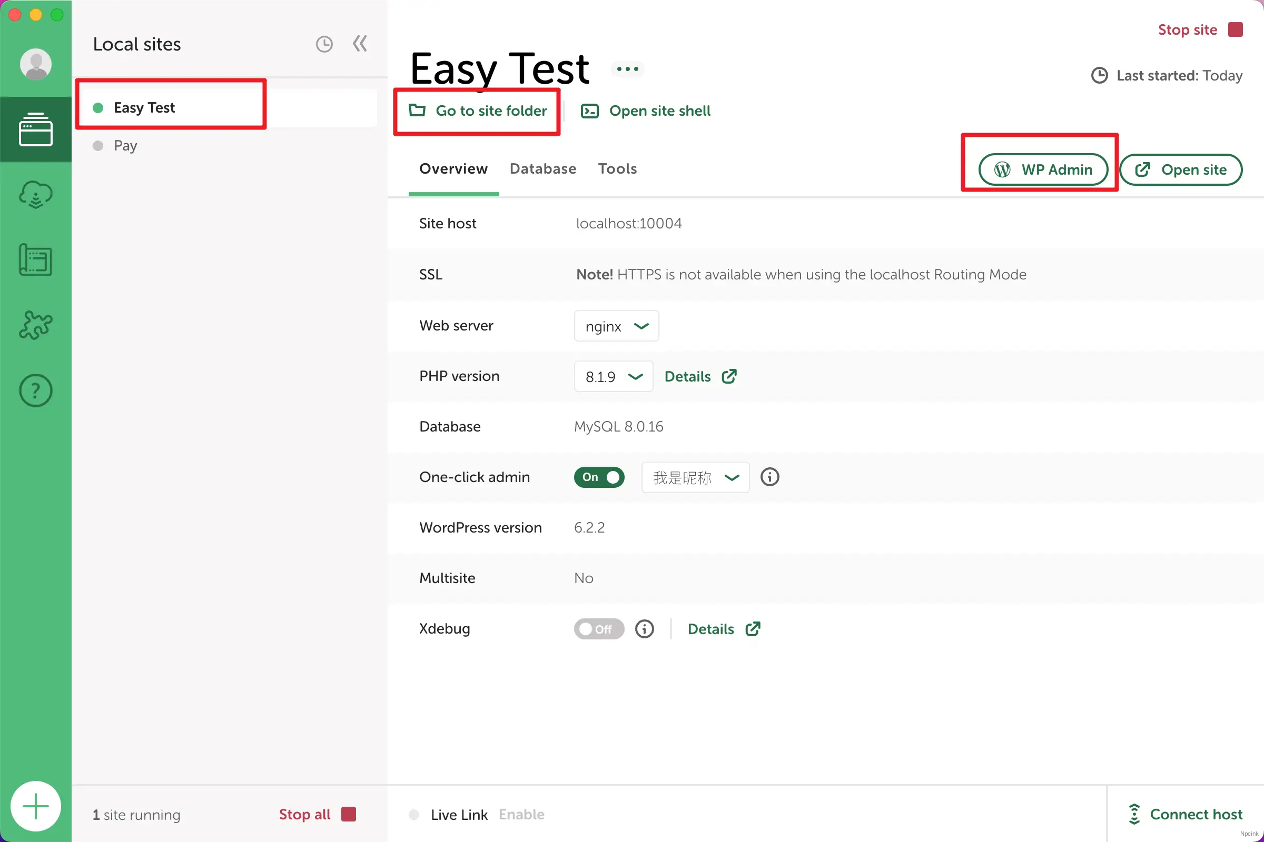This screenshot has width=1264, height=842.
Task: Enable the Xdebug toggle
Action: tap(599, 629)
